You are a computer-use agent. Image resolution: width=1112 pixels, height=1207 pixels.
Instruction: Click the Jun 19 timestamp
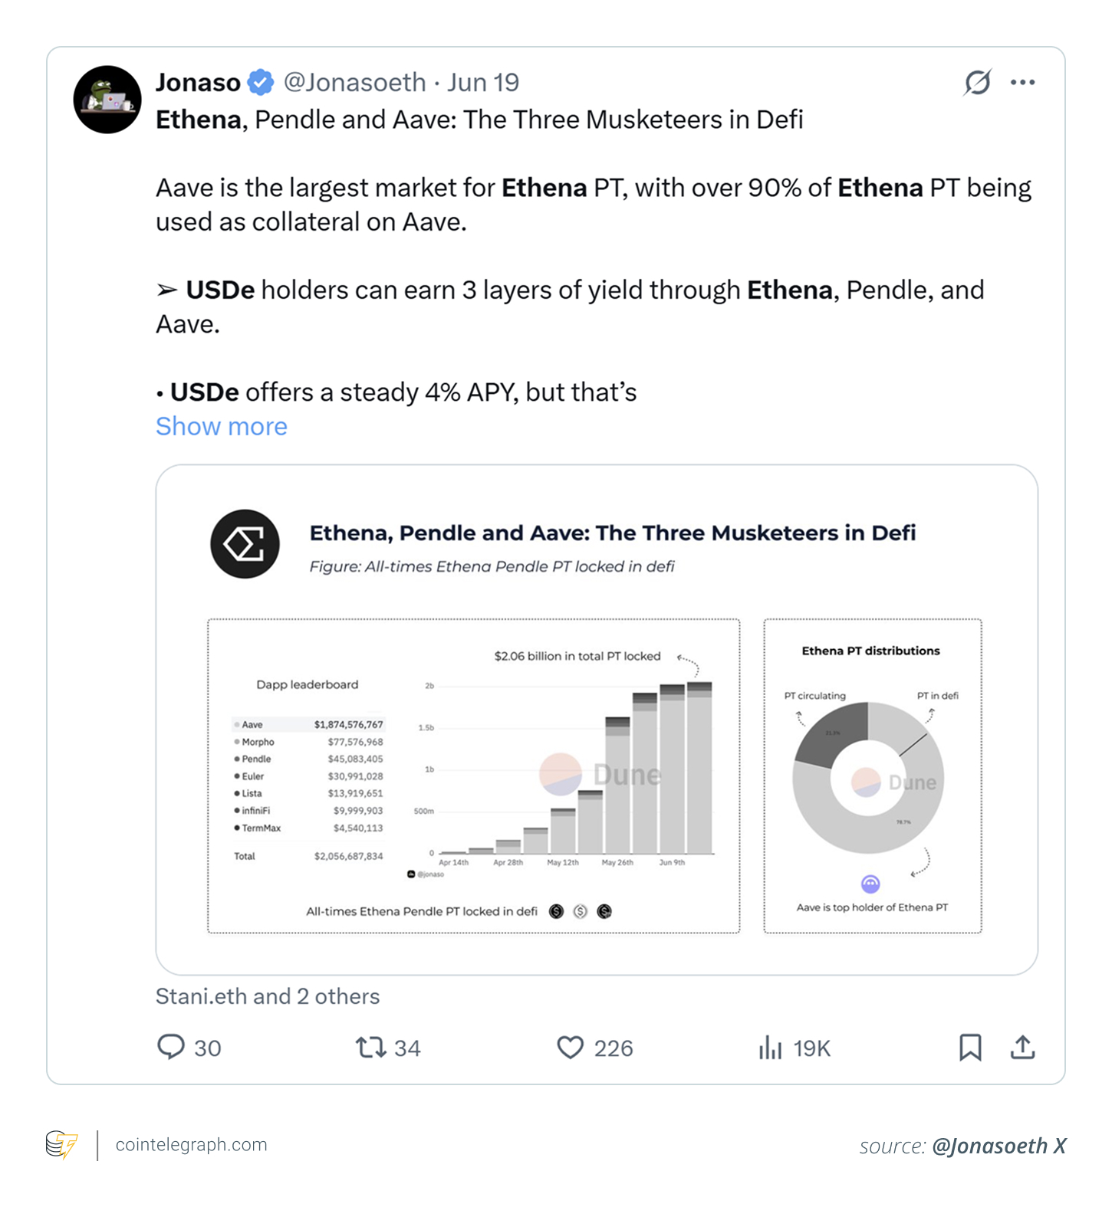pos(483,82)
